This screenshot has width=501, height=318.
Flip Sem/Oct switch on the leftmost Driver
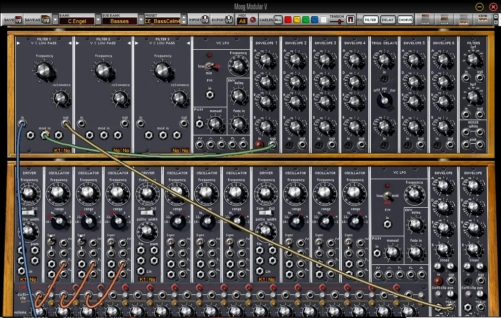[x=29, y=213]
